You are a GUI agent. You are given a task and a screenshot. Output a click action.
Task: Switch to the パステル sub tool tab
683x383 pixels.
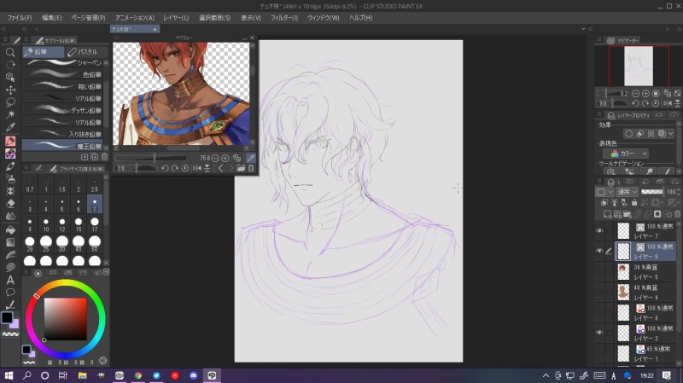(x=86, y=52)
